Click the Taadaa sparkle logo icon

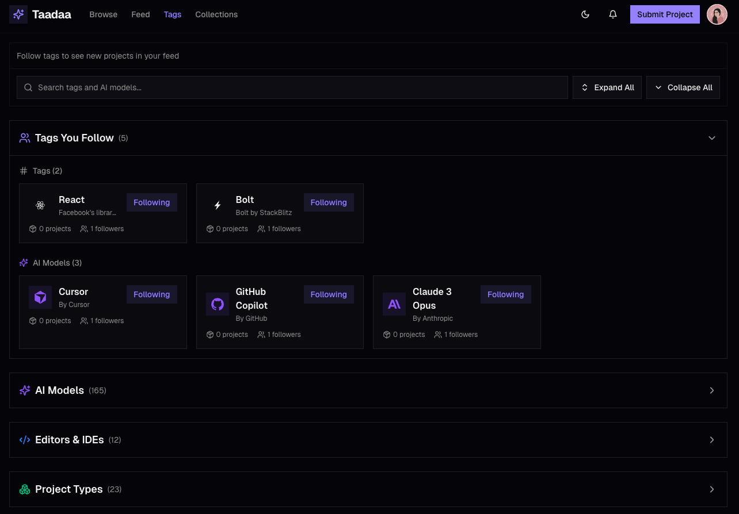pyautogui.click(x=18, y=14)
